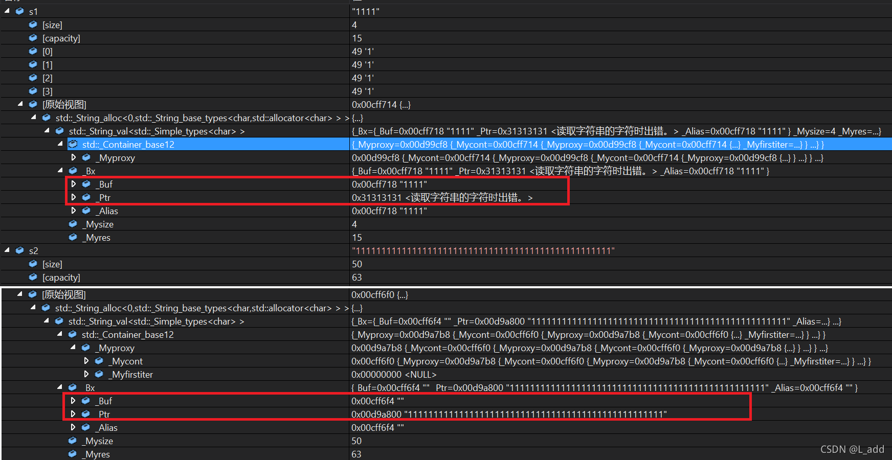The height and width of the screenshot is (460, 892).
Task: Click the icon of _Alias valued 0x00cff718
Action: coord(86,211)
